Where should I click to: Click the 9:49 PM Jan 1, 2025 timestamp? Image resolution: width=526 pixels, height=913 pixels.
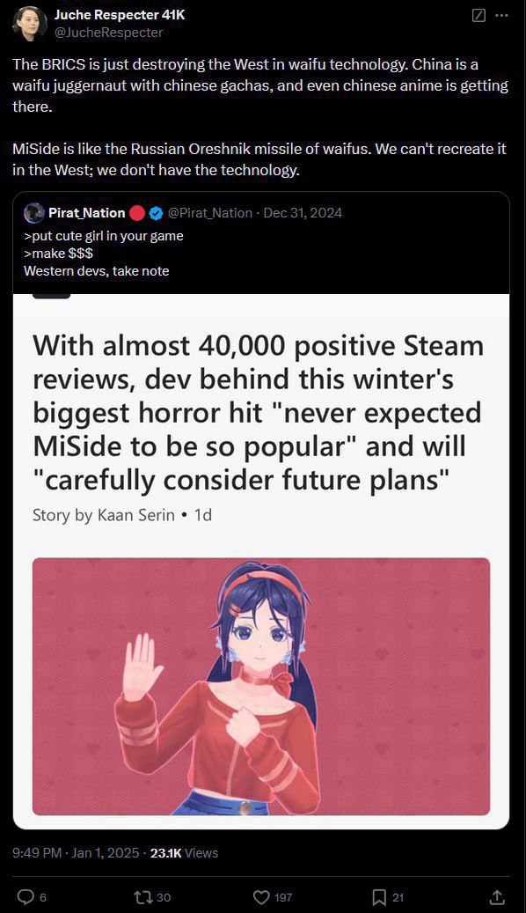pyautogui.click(x=76, y=853)
